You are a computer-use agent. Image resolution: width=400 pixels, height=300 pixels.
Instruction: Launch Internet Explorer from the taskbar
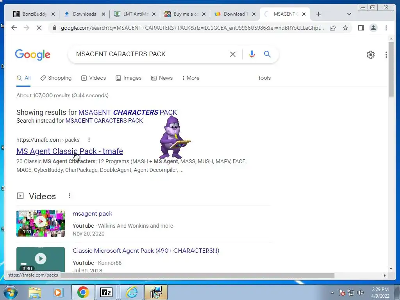[132, 292]
